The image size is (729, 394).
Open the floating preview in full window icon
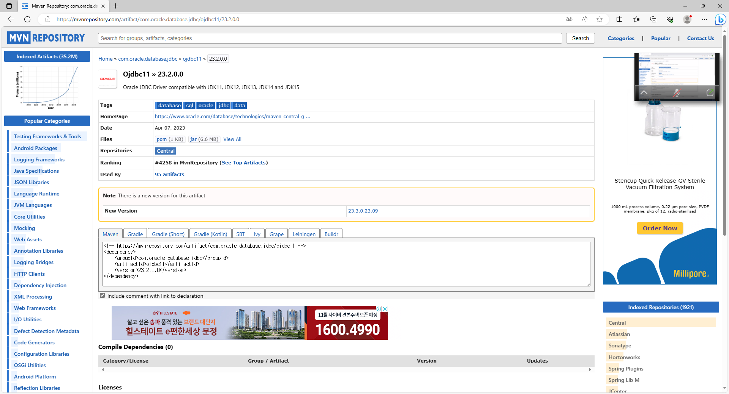tap(710, 92)
